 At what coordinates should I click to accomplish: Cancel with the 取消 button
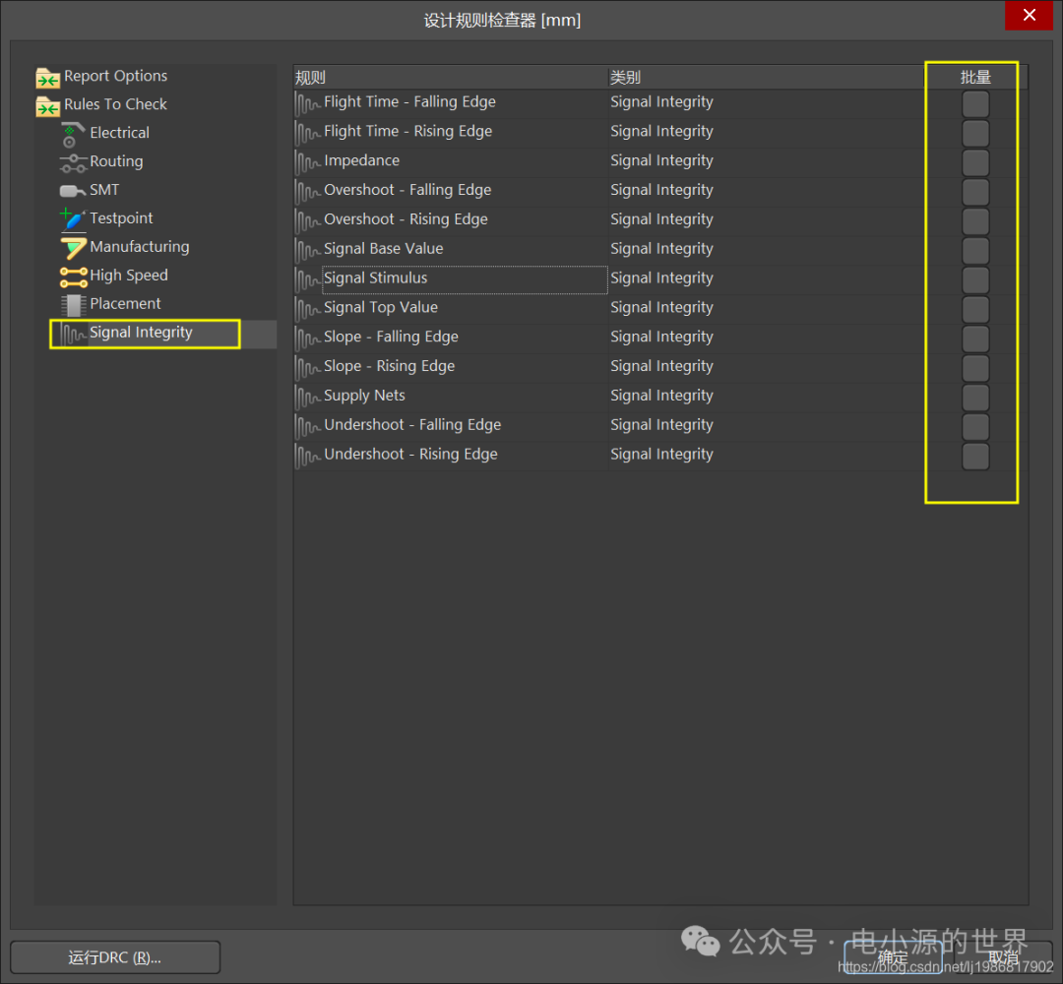point(1003,957)
